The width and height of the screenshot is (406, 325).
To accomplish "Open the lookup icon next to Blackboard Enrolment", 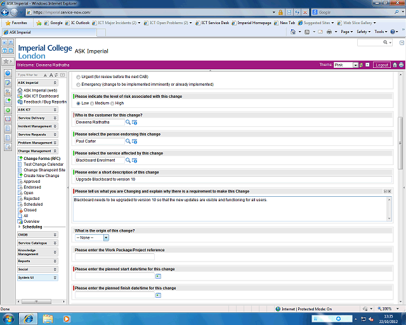I will click(x=128, y=161).
